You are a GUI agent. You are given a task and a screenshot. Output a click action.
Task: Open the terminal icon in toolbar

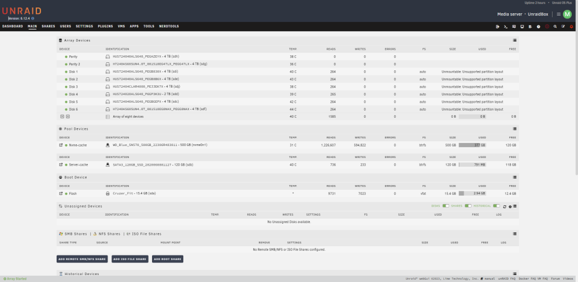pyautogui.click(x=506, y=27)
